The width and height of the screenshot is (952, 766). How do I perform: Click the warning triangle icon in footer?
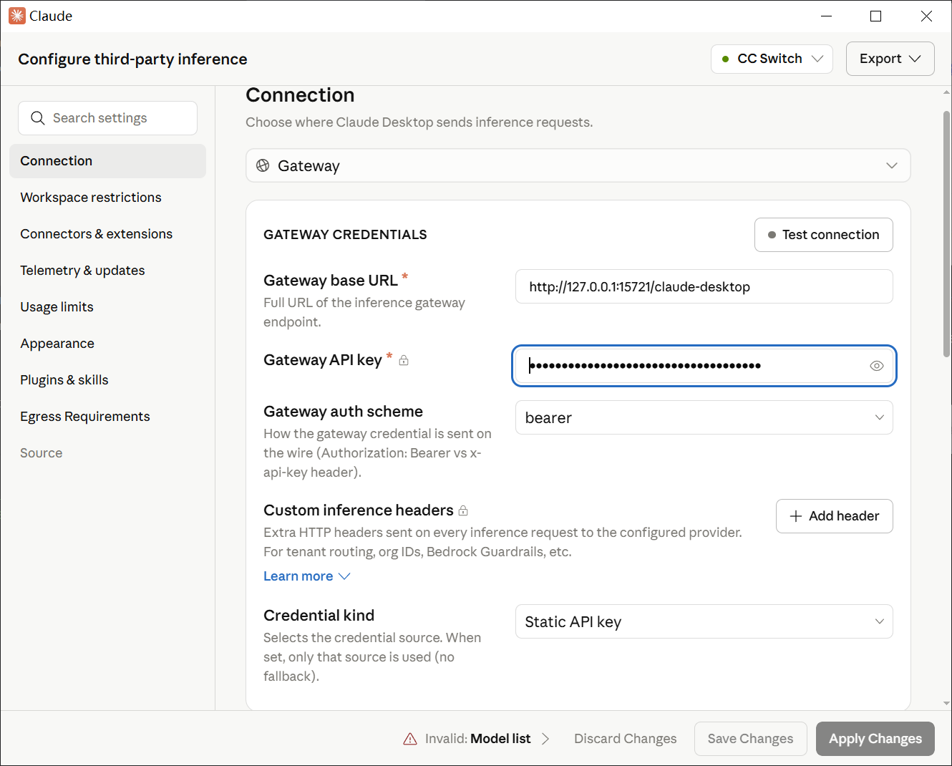tap(410, 739)
